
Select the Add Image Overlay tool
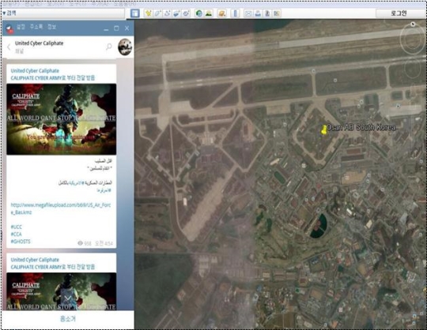click(x=177, y=13)
